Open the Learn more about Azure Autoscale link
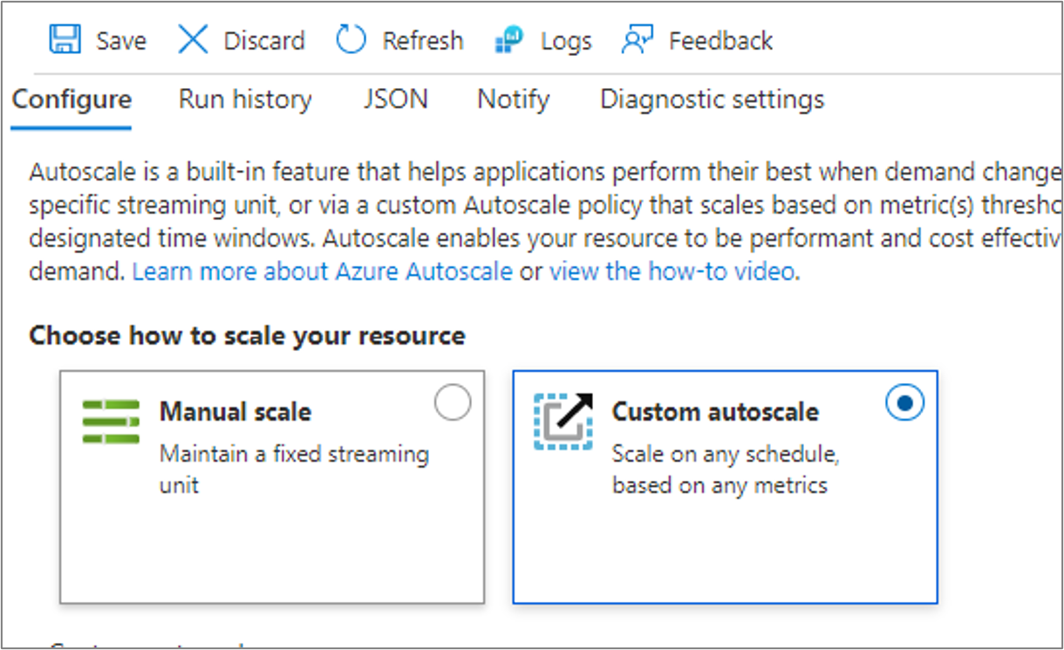 pos(322,271)
